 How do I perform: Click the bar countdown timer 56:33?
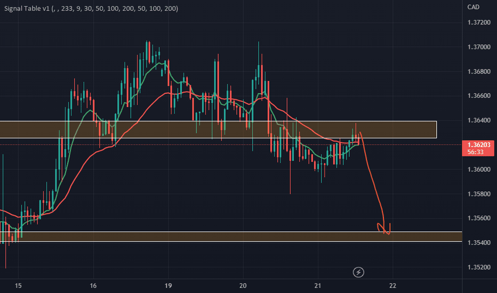click(476, 152)
